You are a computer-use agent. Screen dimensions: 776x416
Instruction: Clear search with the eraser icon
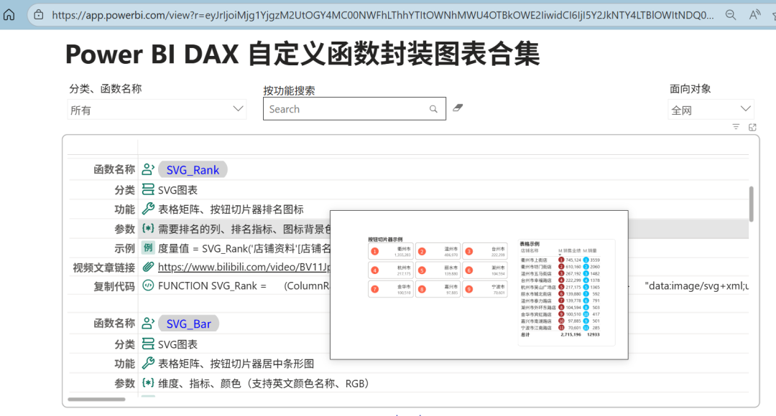[x=458, y=108]
